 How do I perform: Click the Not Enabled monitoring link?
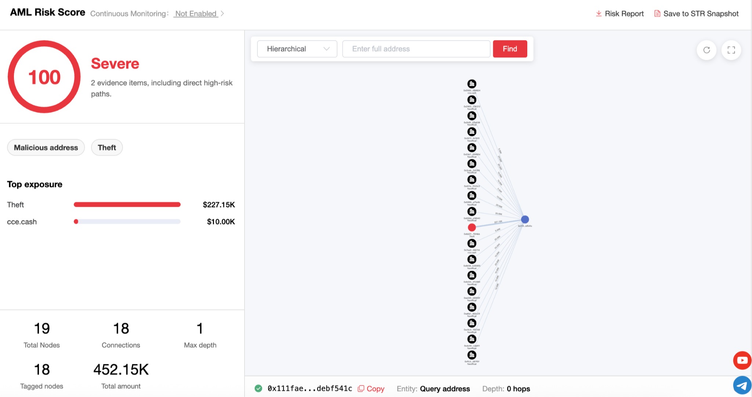tap(196, 14)
